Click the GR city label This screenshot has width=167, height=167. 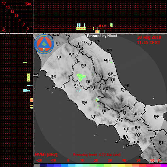pos(53,76)
